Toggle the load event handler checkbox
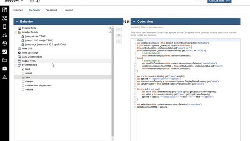 [x=23, y=69]
